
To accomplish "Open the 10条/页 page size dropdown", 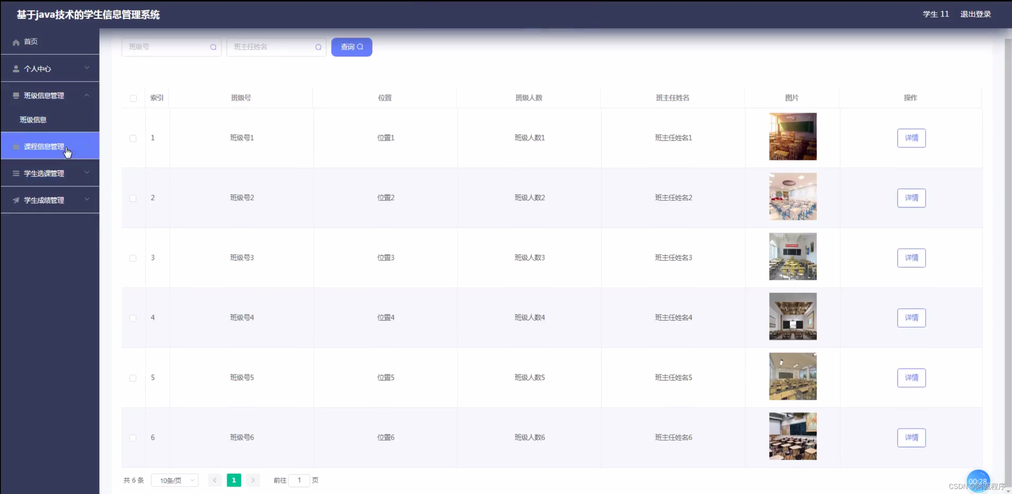I will [175, 480].
